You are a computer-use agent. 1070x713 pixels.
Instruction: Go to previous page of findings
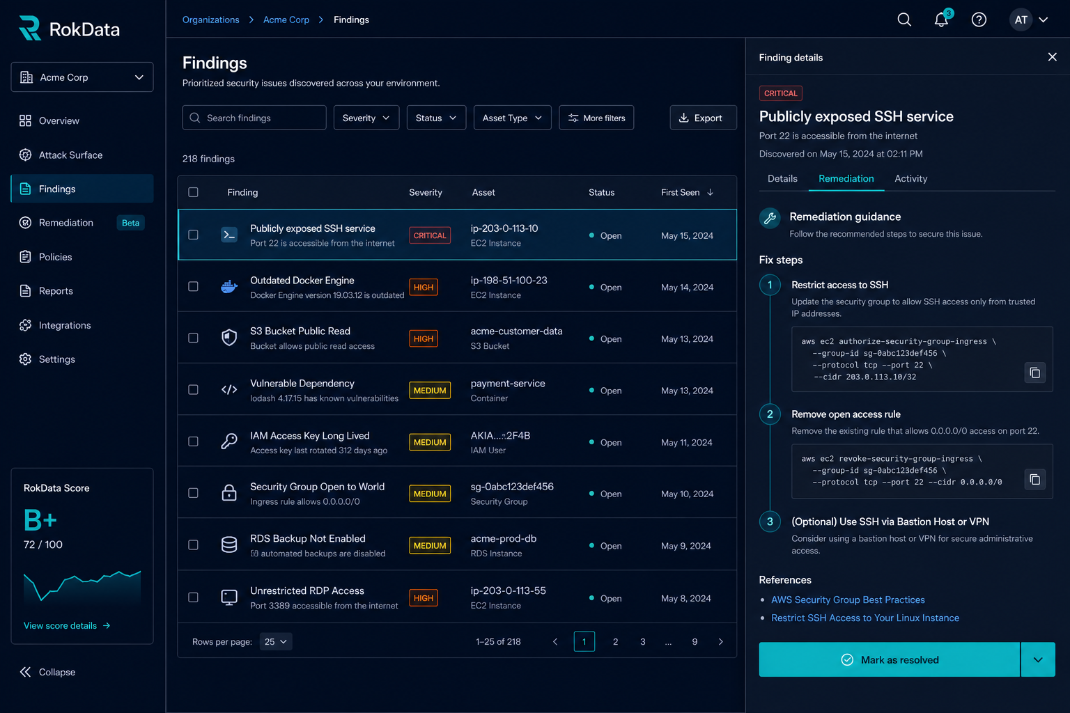click(x=555, y=642)
